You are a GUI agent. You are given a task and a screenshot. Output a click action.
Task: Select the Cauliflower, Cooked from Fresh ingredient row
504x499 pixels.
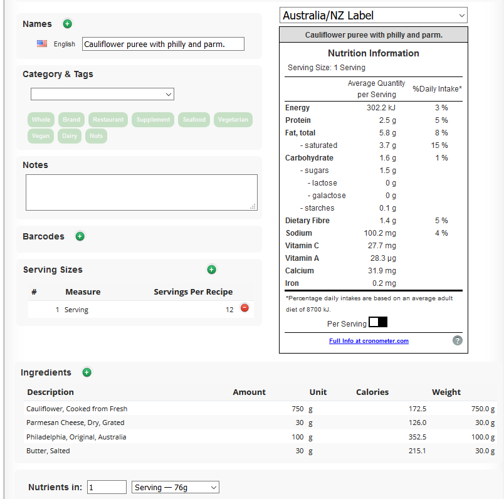click(77, 409)
